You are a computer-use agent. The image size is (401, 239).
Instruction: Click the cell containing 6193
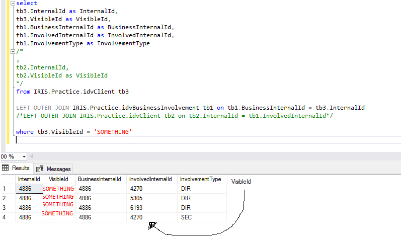point(151,207)
